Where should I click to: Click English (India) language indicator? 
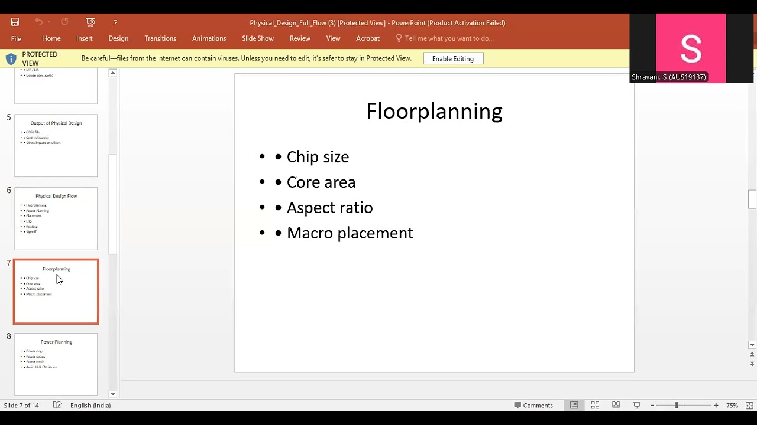click(x=90, y=406)
